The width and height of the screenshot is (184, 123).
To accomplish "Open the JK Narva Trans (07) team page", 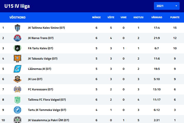I will pos(41,38).
